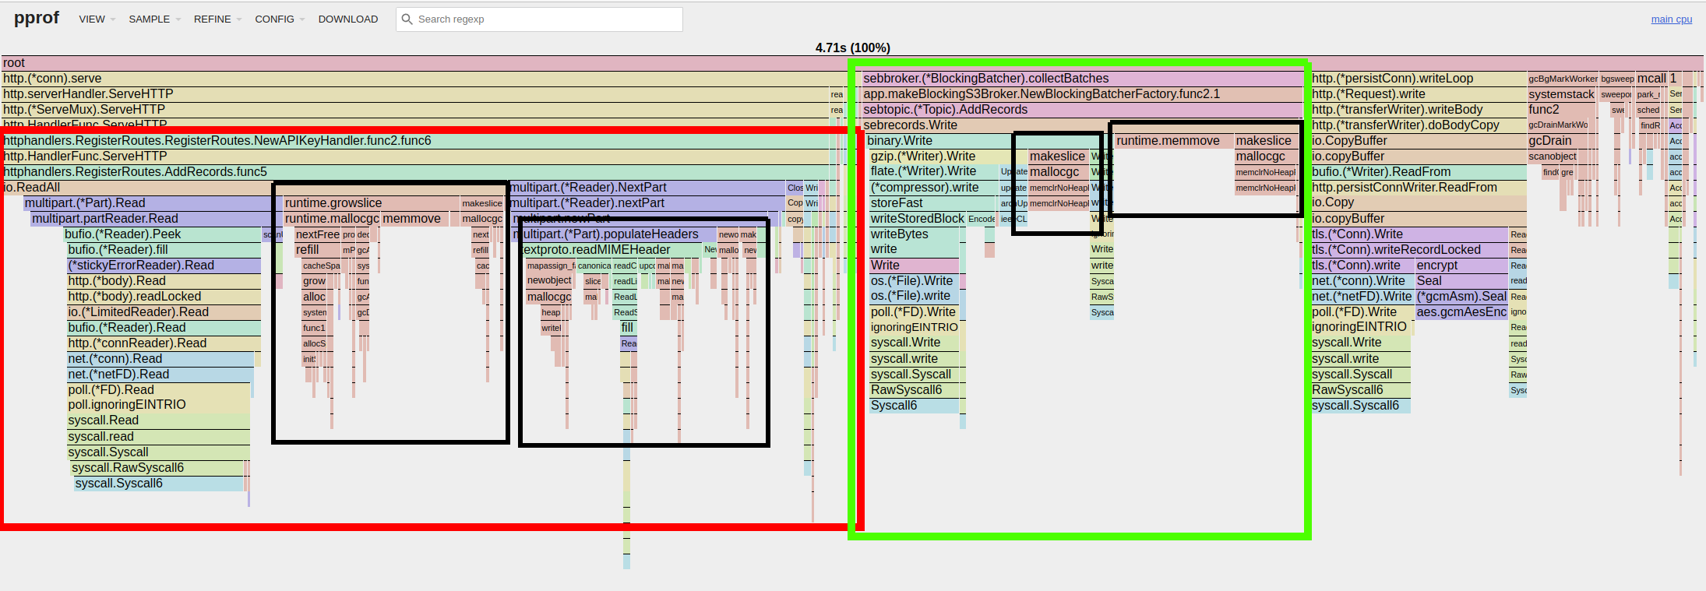Image resolution: width=1706 pixels, height=591 pixels.
Task: Open the CONFIG dropdown menu
Action: point(280,19)
